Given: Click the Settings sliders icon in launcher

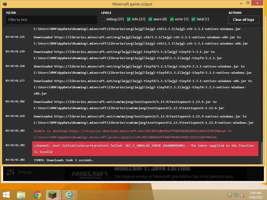Looking at the screenshot, I should (x=10, y=172).
